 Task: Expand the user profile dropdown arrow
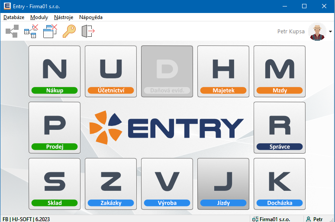point(331,32)
